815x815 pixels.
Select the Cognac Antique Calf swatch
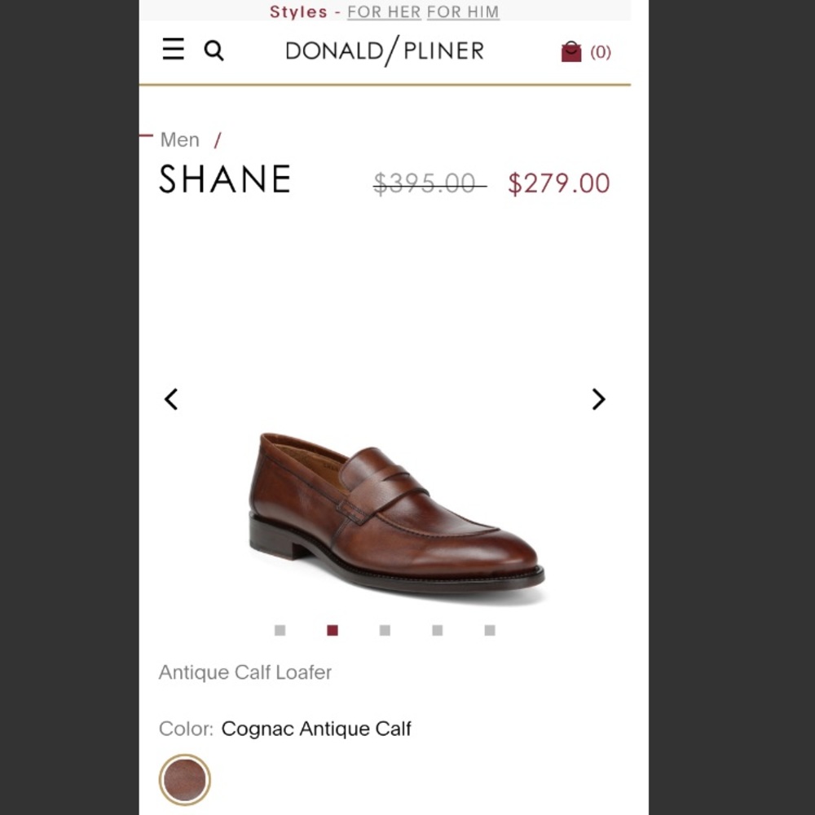click(184, 779)
